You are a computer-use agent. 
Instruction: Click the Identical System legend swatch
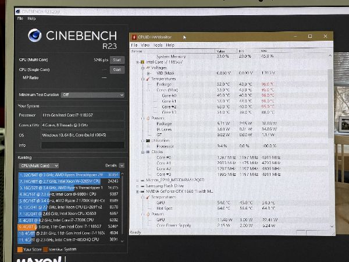point(45,250)
